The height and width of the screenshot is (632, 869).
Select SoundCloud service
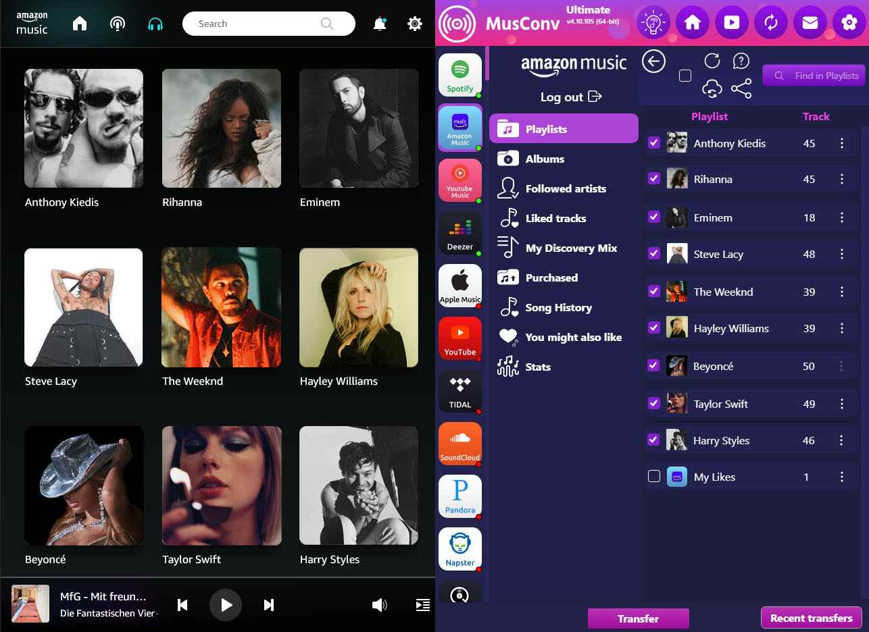460,444
